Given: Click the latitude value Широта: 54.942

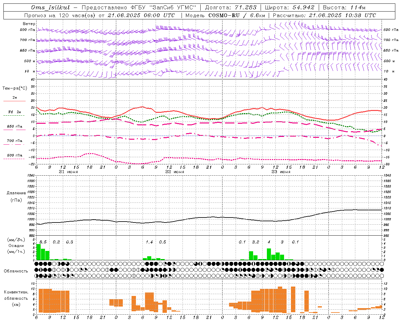Looking at the screenshot, I should coord(289,7).
